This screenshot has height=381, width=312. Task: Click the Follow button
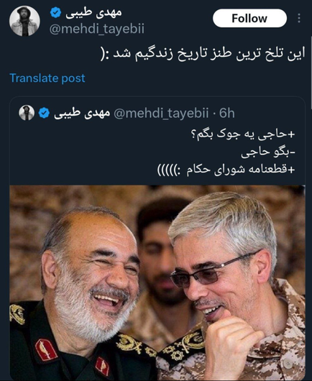[x=249, y=18]
